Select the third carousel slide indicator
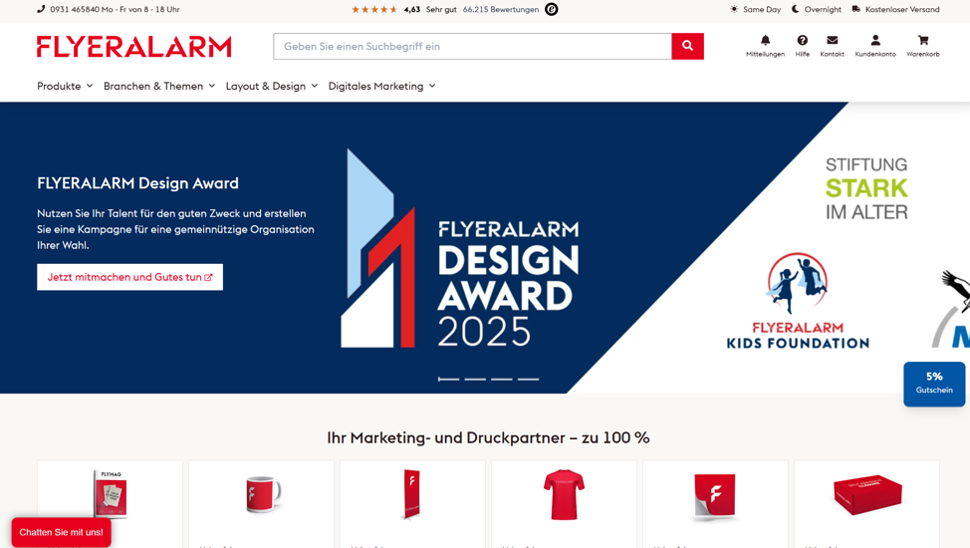 tap(502, 379)
